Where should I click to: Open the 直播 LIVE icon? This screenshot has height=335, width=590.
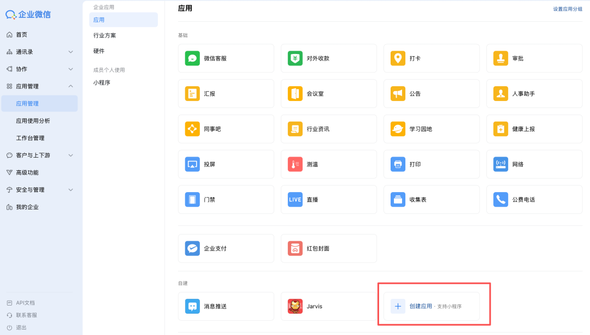tap(295, 200)
